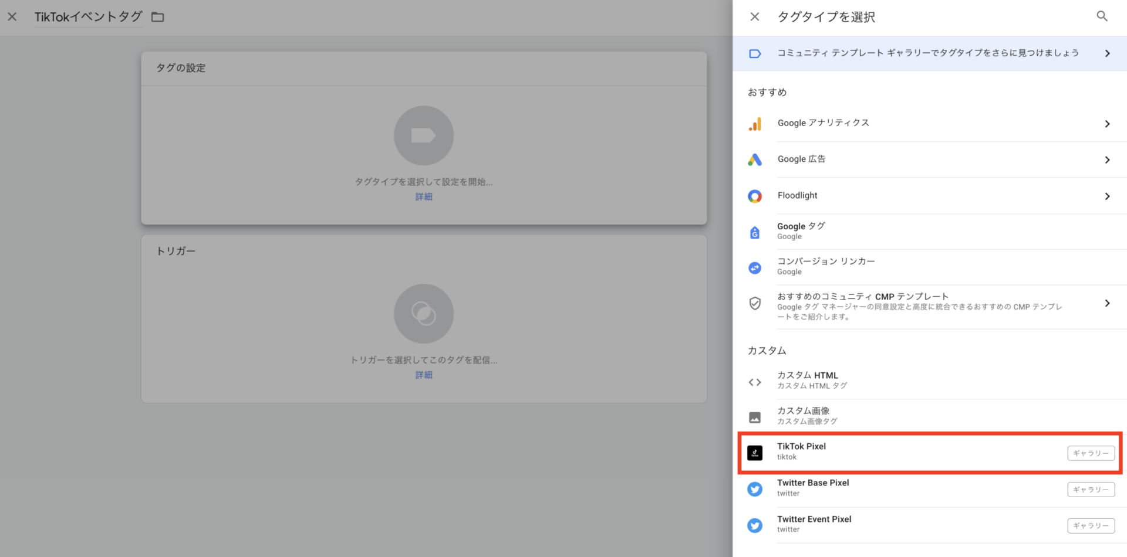Choose コンバージョン リンカー tag type

click(930, 267)
